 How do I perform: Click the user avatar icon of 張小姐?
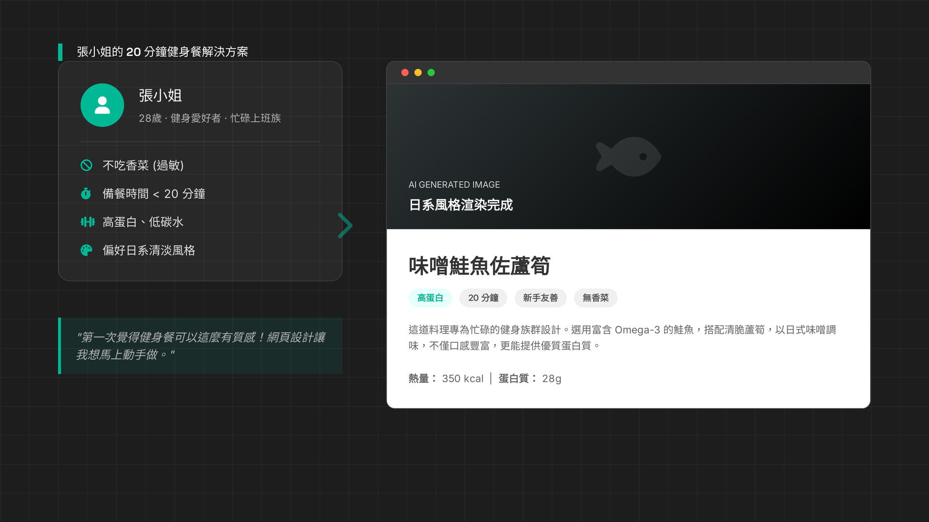pyautogui.click(x=102, y=105)
